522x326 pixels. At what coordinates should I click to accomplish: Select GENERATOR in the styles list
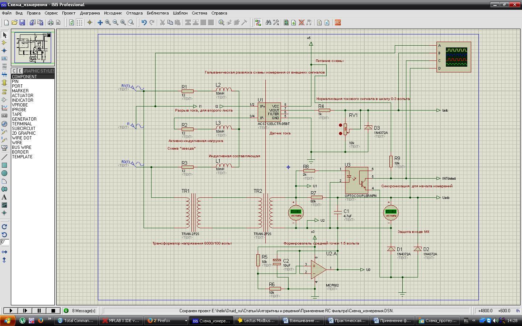24,119
